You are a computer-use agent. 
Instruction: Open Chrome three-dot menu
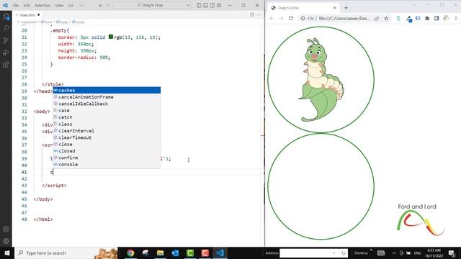(x=456, y=18)
